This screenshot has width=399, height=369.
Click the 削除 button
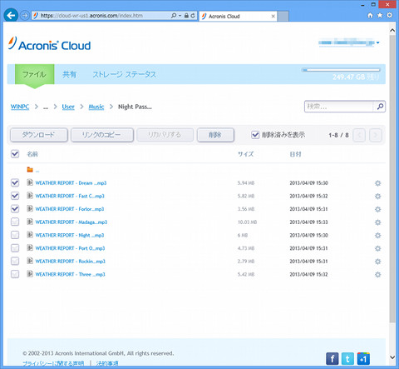point(215,135)
